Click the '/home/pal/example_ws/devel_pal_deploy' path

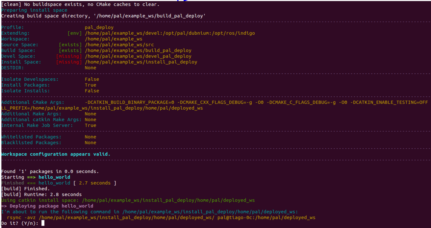(138, 56)
